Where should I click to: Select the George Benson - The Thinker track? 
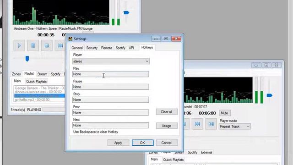click(x=40, y=88)
